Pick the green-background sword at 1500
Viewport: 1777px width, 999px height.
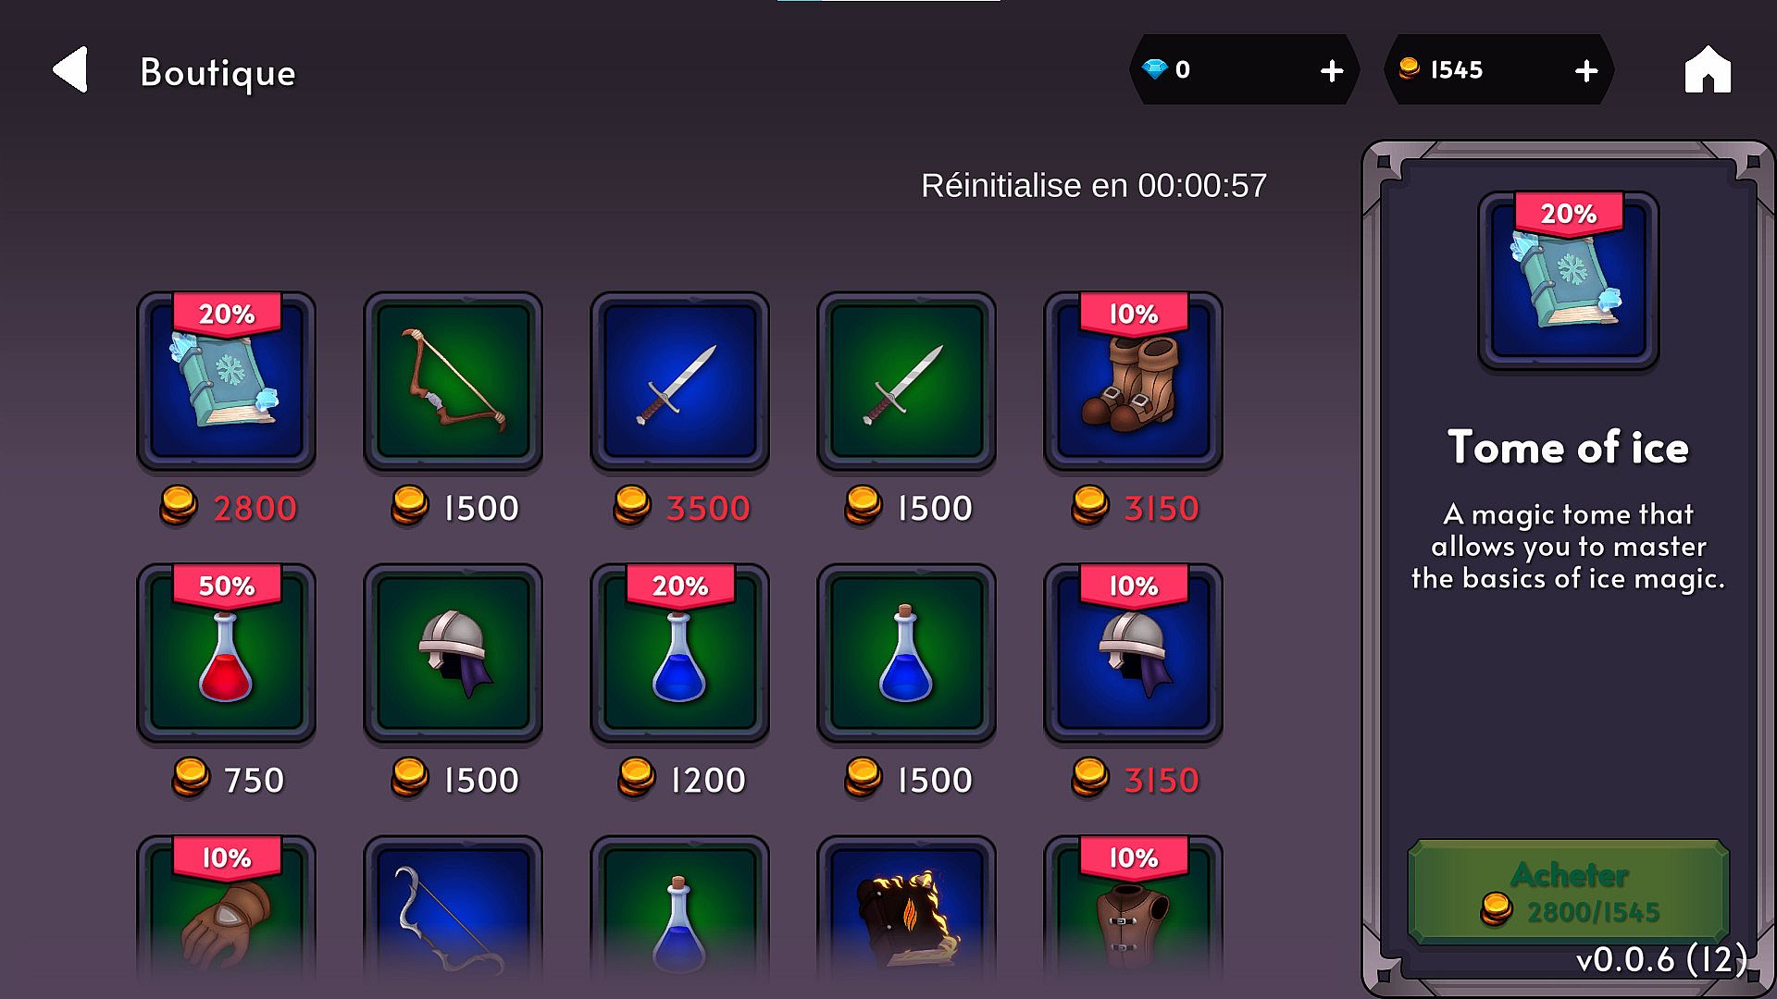(x=907, y=381)
